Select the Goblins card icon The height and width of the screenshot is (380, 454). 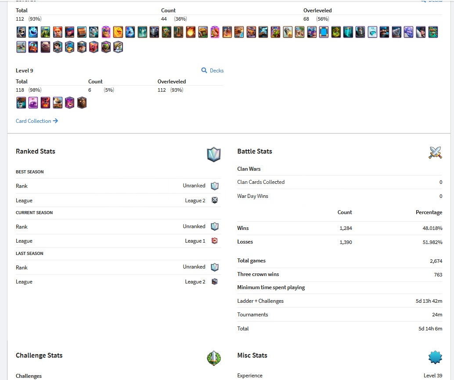(46, 32)
